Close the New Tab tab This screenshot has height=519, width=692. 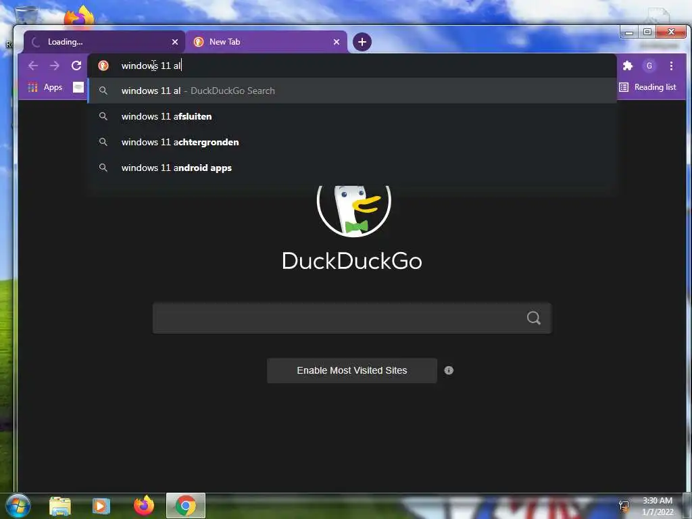(337, 42)
